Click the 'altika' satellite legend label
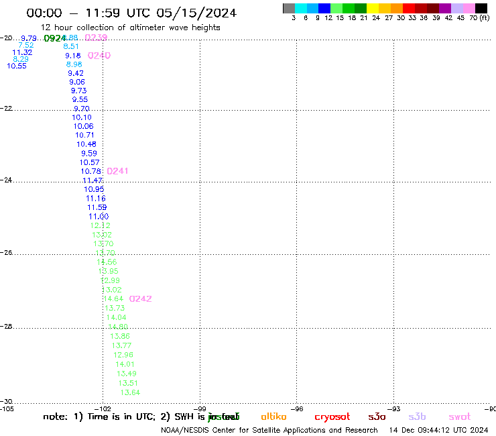The image size is (496, 436). point(273,417)
